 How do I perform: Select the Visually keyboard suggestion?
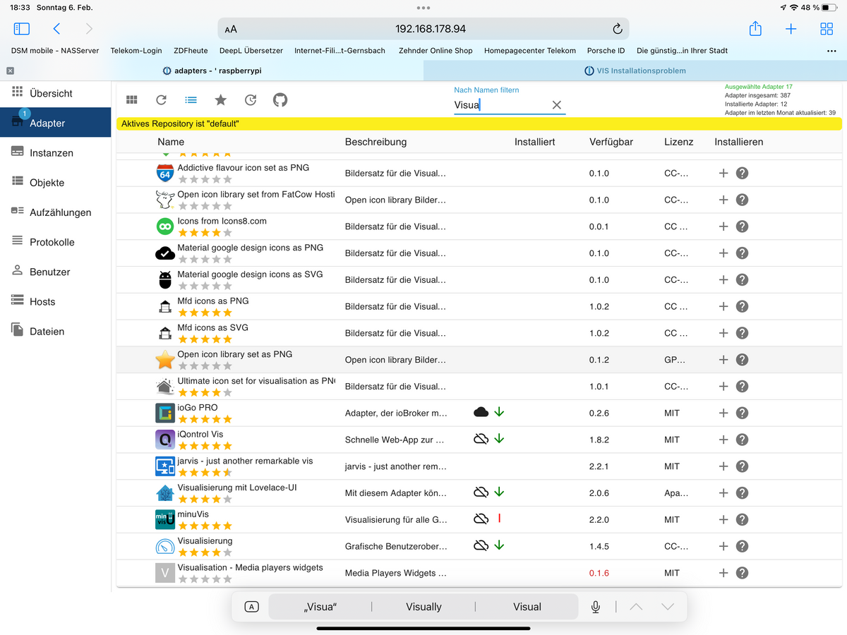tap(423, 607)
